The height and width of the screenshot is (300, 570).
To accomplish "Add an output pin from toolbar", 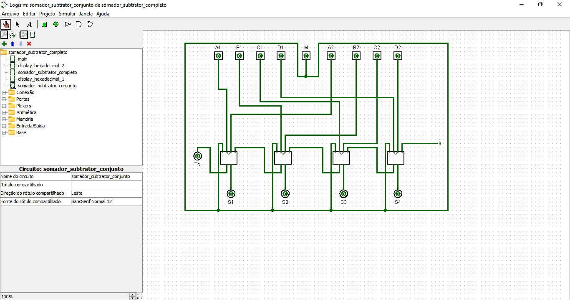I will point(56,24).
